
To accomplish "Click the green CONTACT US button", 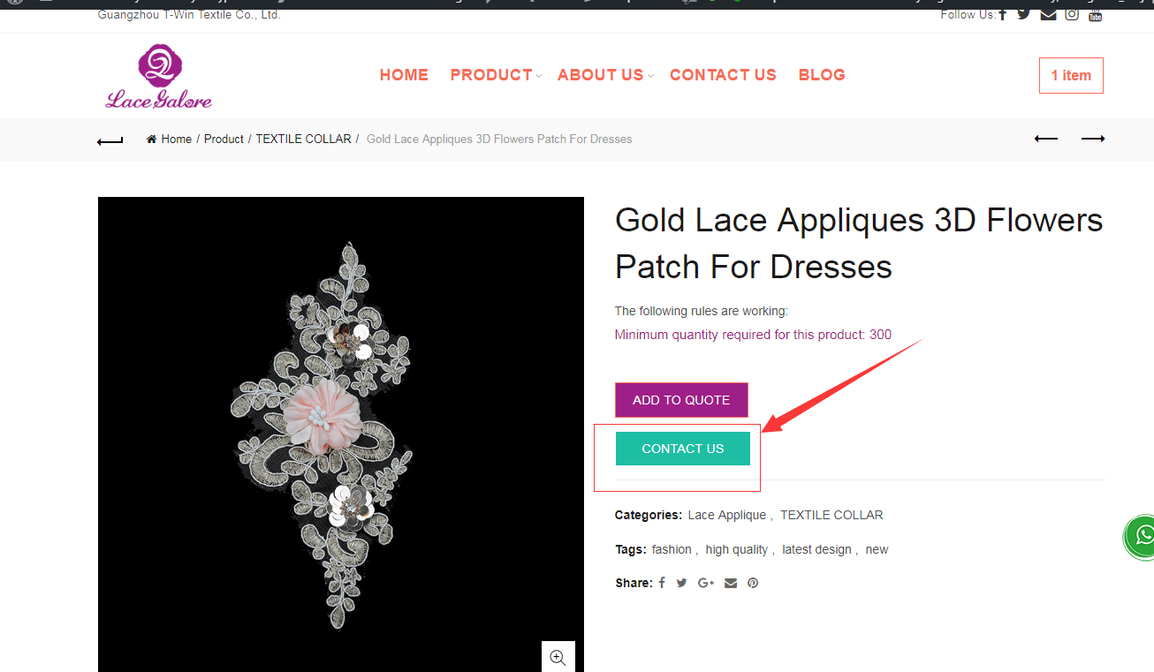I will (x=683, y=449).
